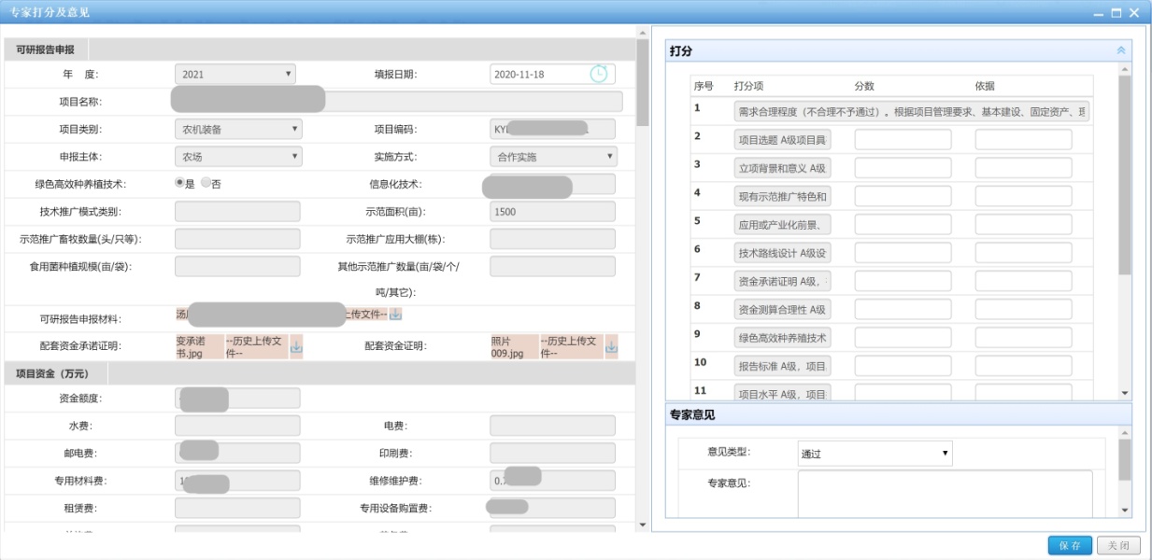The image size is (1152, 560).
Task: Click the 其他示范推广数量 input field
Action: point(552,266)
